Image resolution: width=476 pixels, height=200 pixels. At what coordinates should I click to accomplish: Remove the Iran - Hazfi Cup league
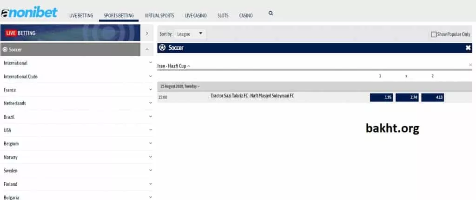coord(470,65)
